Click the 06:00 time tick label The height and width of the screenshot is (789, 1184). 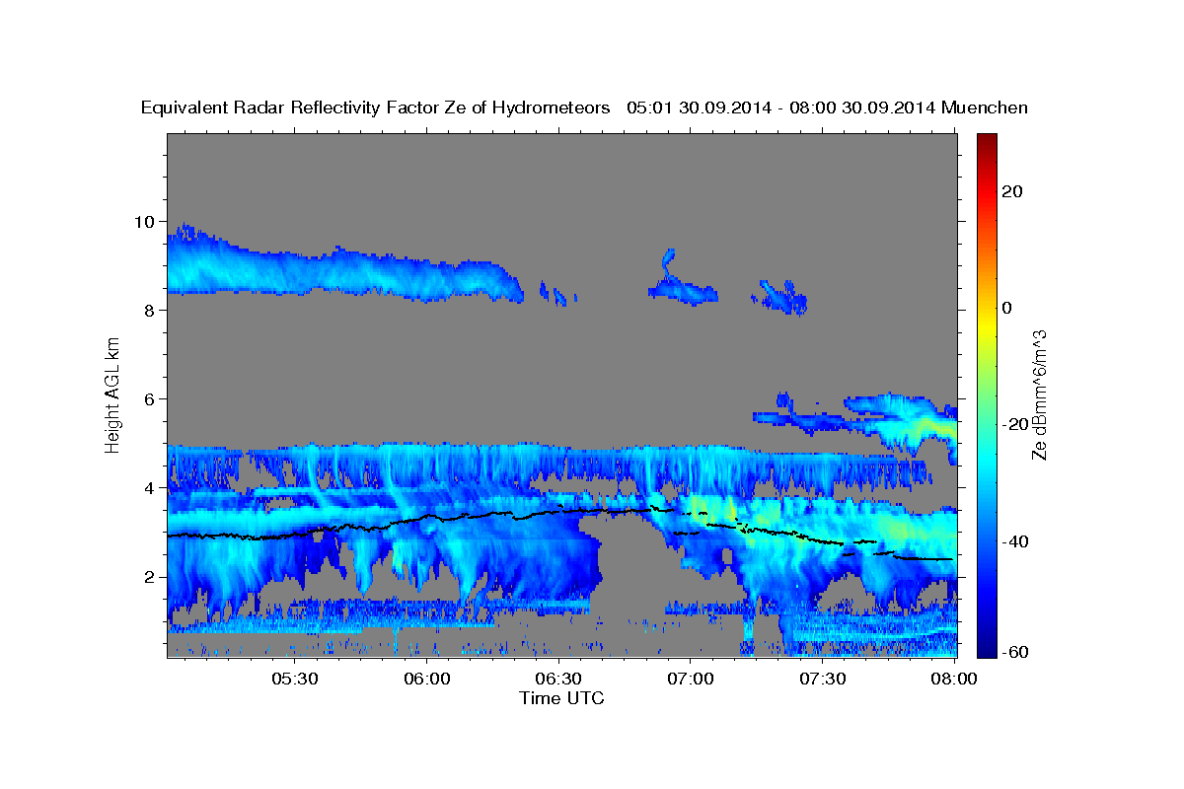click(x=426, y=679)
